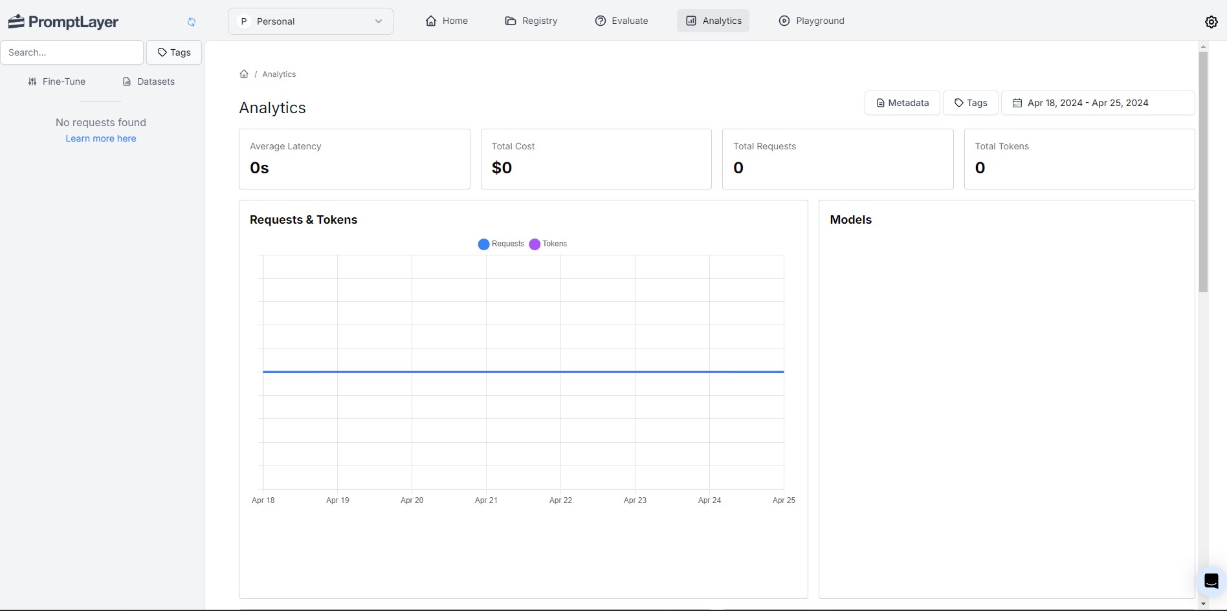Click the Metadata filter button

click(902, 103)
